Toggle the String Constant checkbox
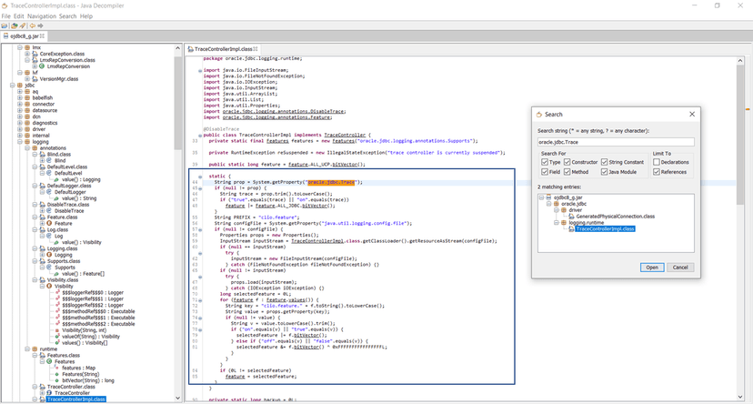Viewport: 753px width, 404px height. [604, 163]
